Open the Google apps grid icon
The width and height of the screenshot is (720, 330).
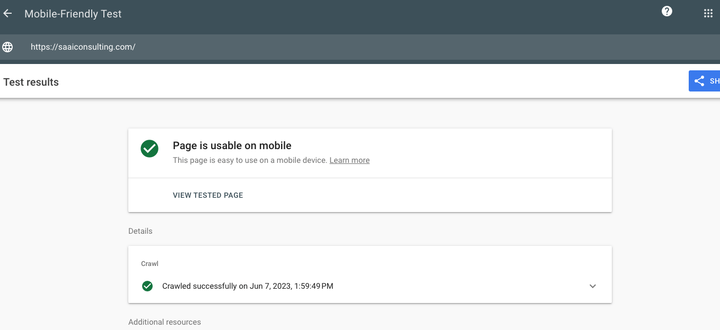[708, 14]
